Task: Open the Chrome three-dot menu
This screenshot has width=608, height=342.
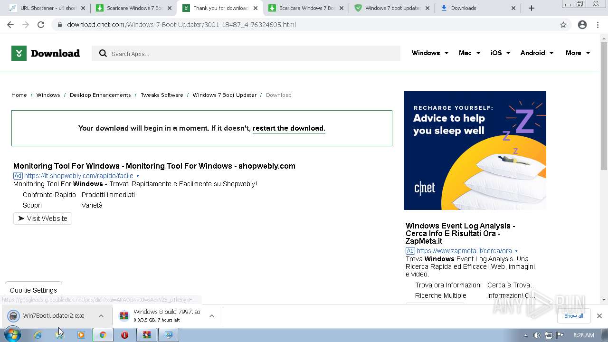Action: click(598, 25)
